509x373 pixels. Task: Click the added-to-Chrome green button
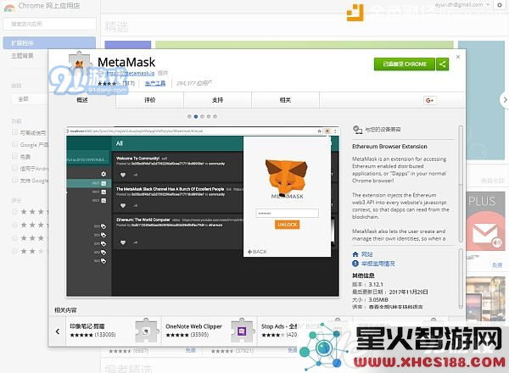point(404,64)
